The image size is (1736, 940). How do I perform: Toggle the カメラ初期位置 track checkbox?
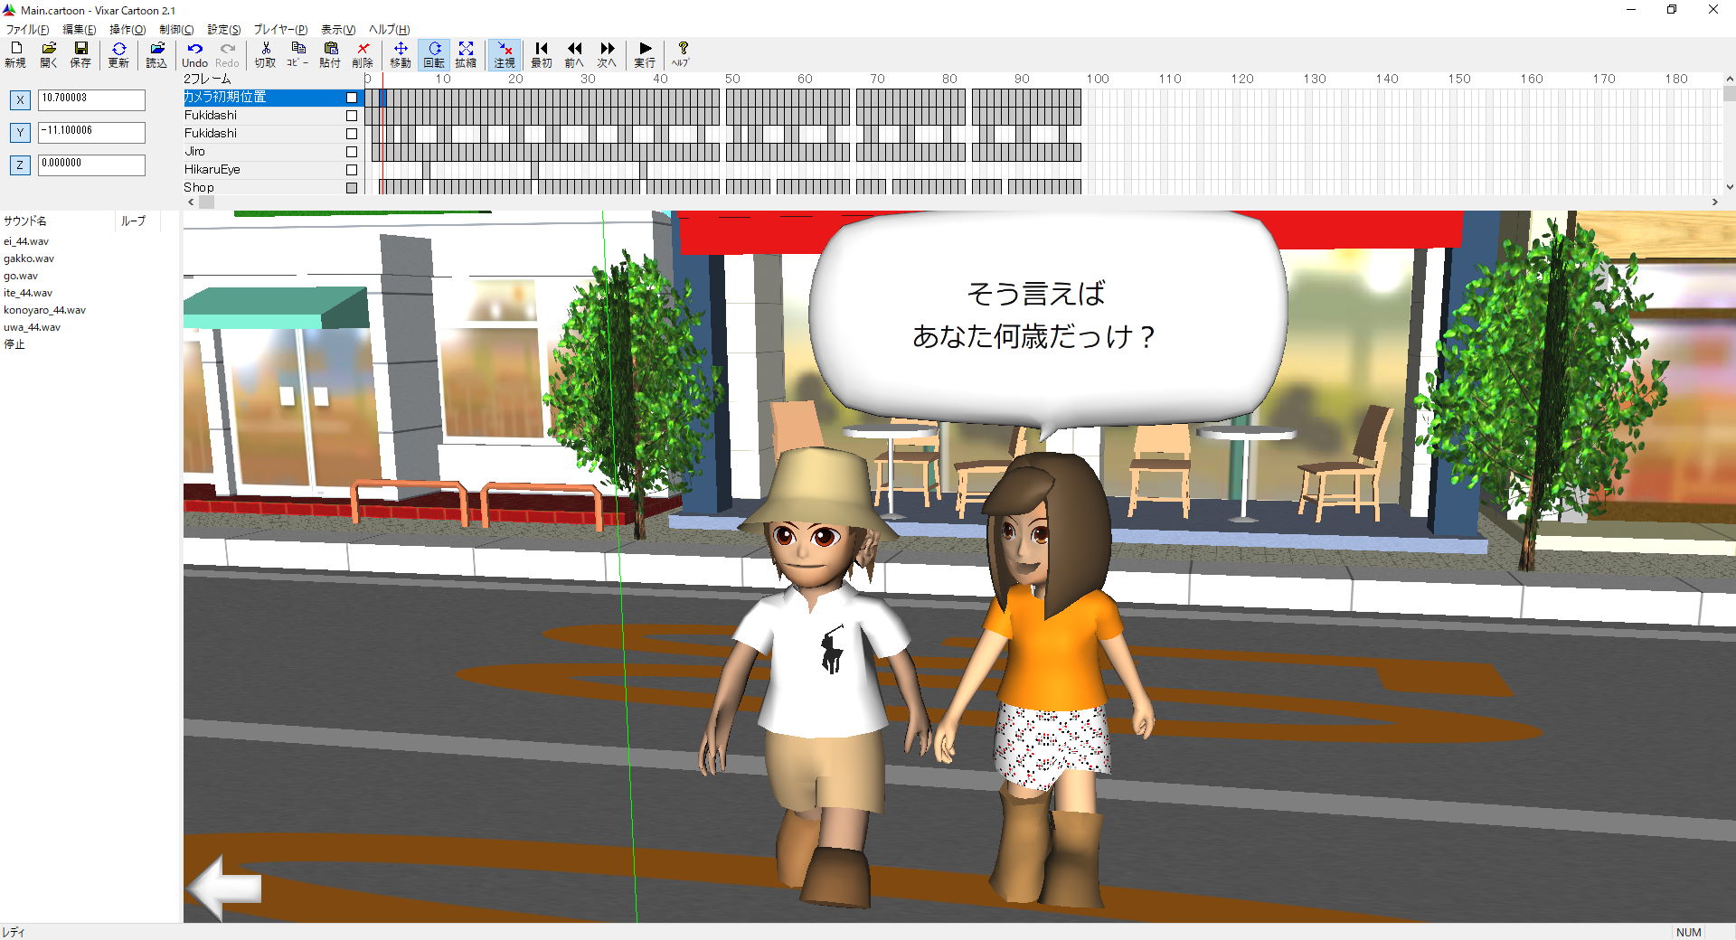click(x=352, y=98)
